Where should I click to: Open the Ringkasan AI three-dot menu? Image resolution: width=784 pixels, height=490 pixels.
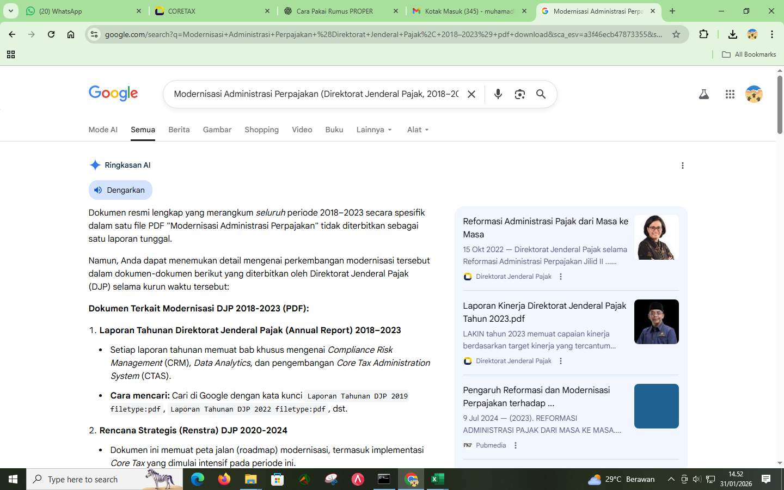click(682, 165)
